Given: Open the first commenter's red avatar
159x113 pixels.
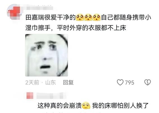Looking at the screenshot, I should (x=14, y=12).
